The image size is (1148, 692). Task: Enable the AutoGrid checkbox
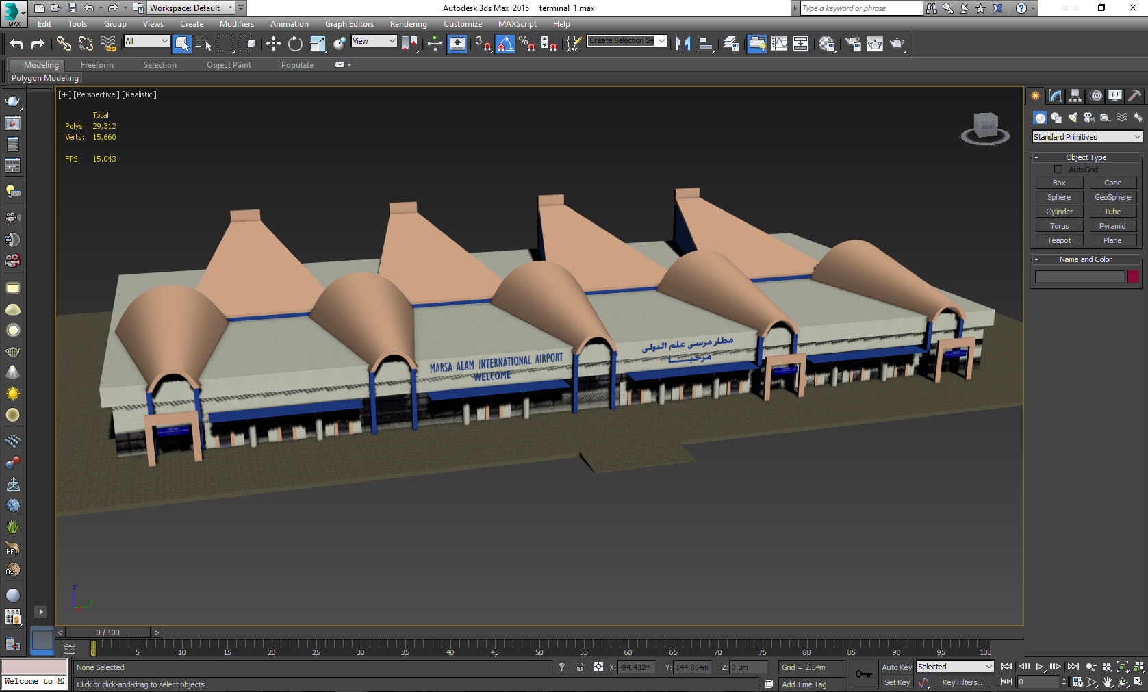click(x=1058, y=170)
